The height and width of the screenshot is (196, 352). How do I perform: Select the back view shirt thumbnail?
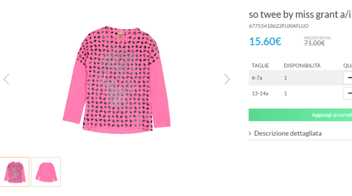click(46, 172)
